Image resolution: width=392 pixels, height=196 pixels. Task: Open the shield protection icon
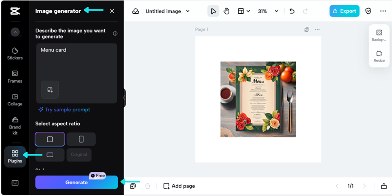(x=368, y=11)
